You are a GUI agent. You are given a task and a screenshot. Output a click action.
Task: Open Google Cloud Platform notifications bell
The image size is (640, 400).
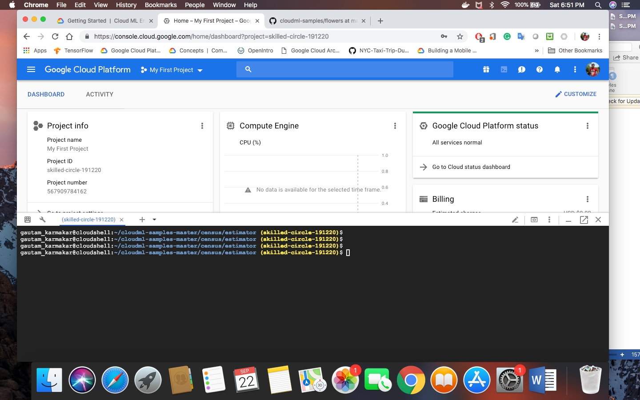[x=557, y=69]
